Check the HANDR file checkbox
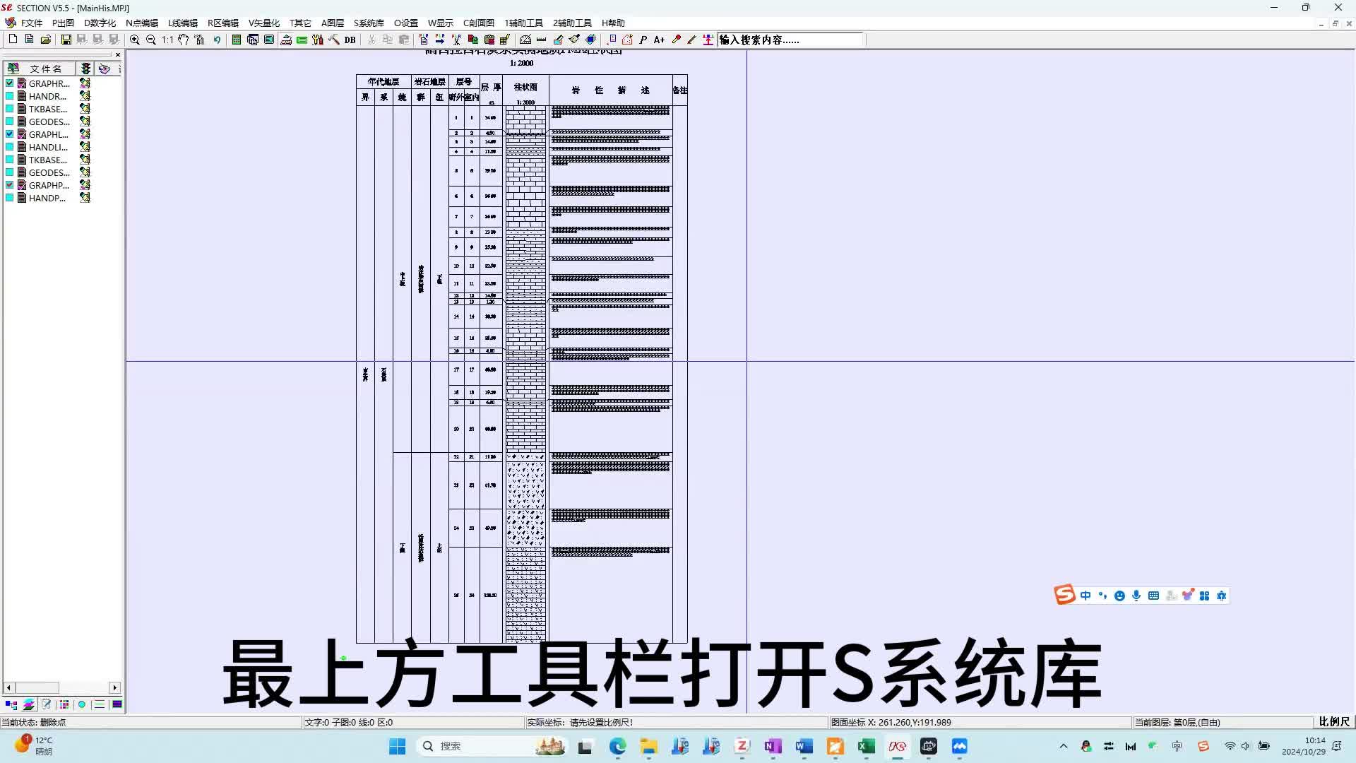Viewport: 1356px width, 763px height. pos(10,96)
